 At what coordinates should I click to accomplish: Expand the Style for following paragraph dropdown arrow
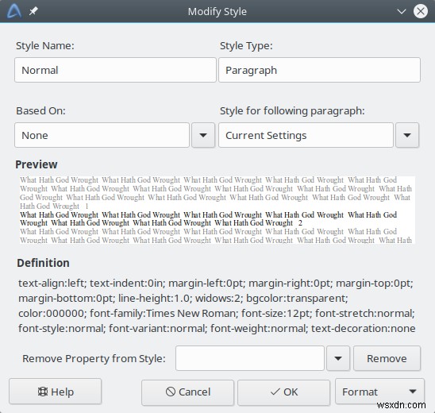tap(407, 135)
